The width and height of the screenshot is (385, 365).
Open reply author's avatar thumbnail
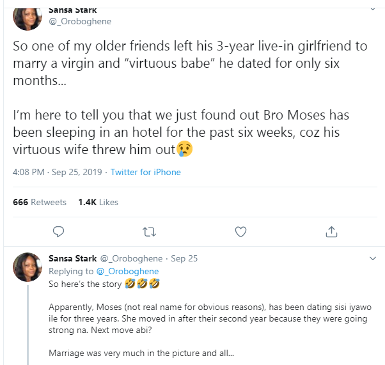[x=26, y=268]
